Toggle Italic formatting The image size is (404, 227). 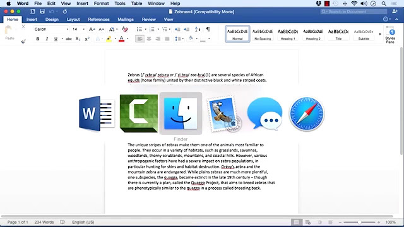47,39
